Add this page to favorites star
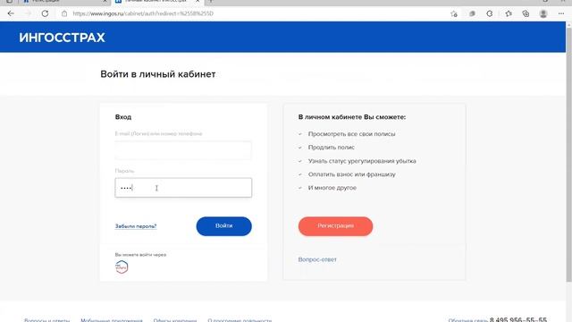This screenshot has height=322, width=572. coord(454,14)
